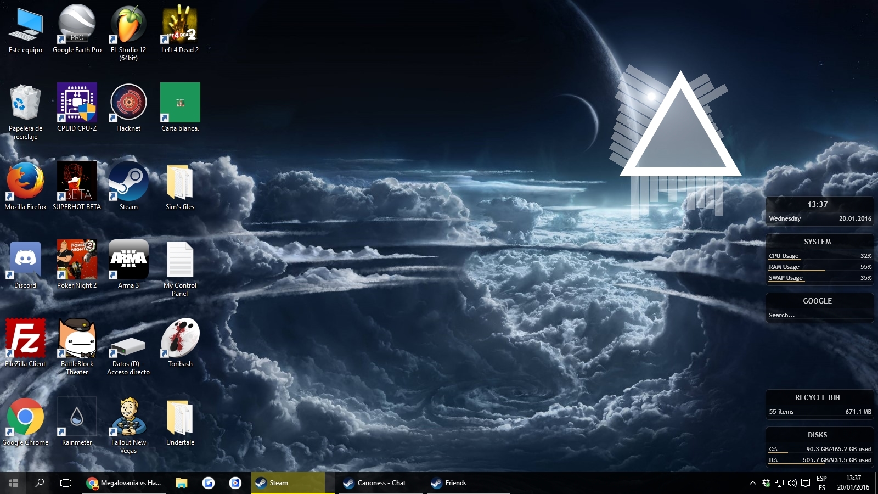The height and width of the screenshot is (494, 878).
Task: Select the Carta blanca shortcut
Action: [180, 108]
